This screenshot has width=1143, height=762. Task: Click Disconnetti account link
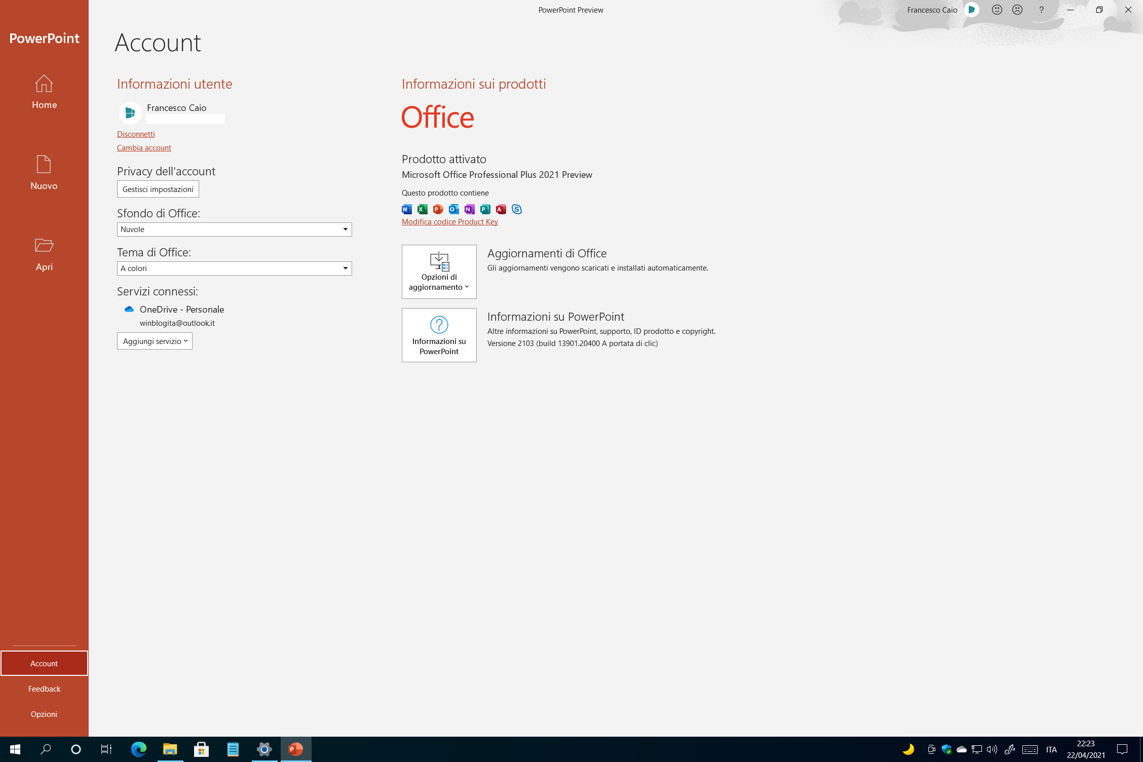(135, 133)
